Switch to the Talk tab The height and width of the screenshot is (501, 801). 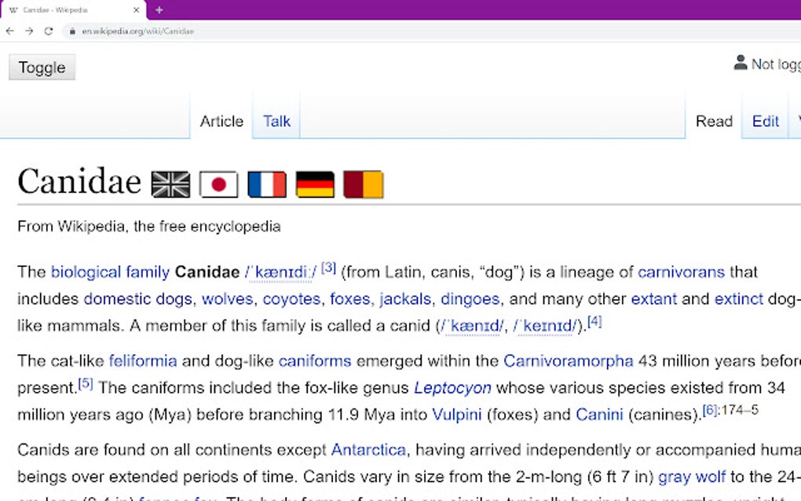coord(276,121)
